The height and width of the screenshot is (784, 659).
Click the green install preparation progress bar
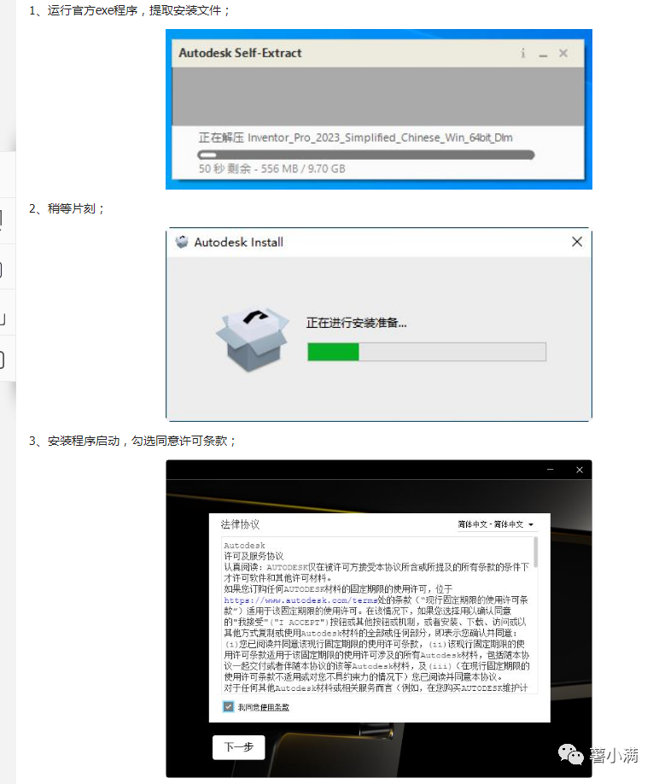tap(427, 352)
